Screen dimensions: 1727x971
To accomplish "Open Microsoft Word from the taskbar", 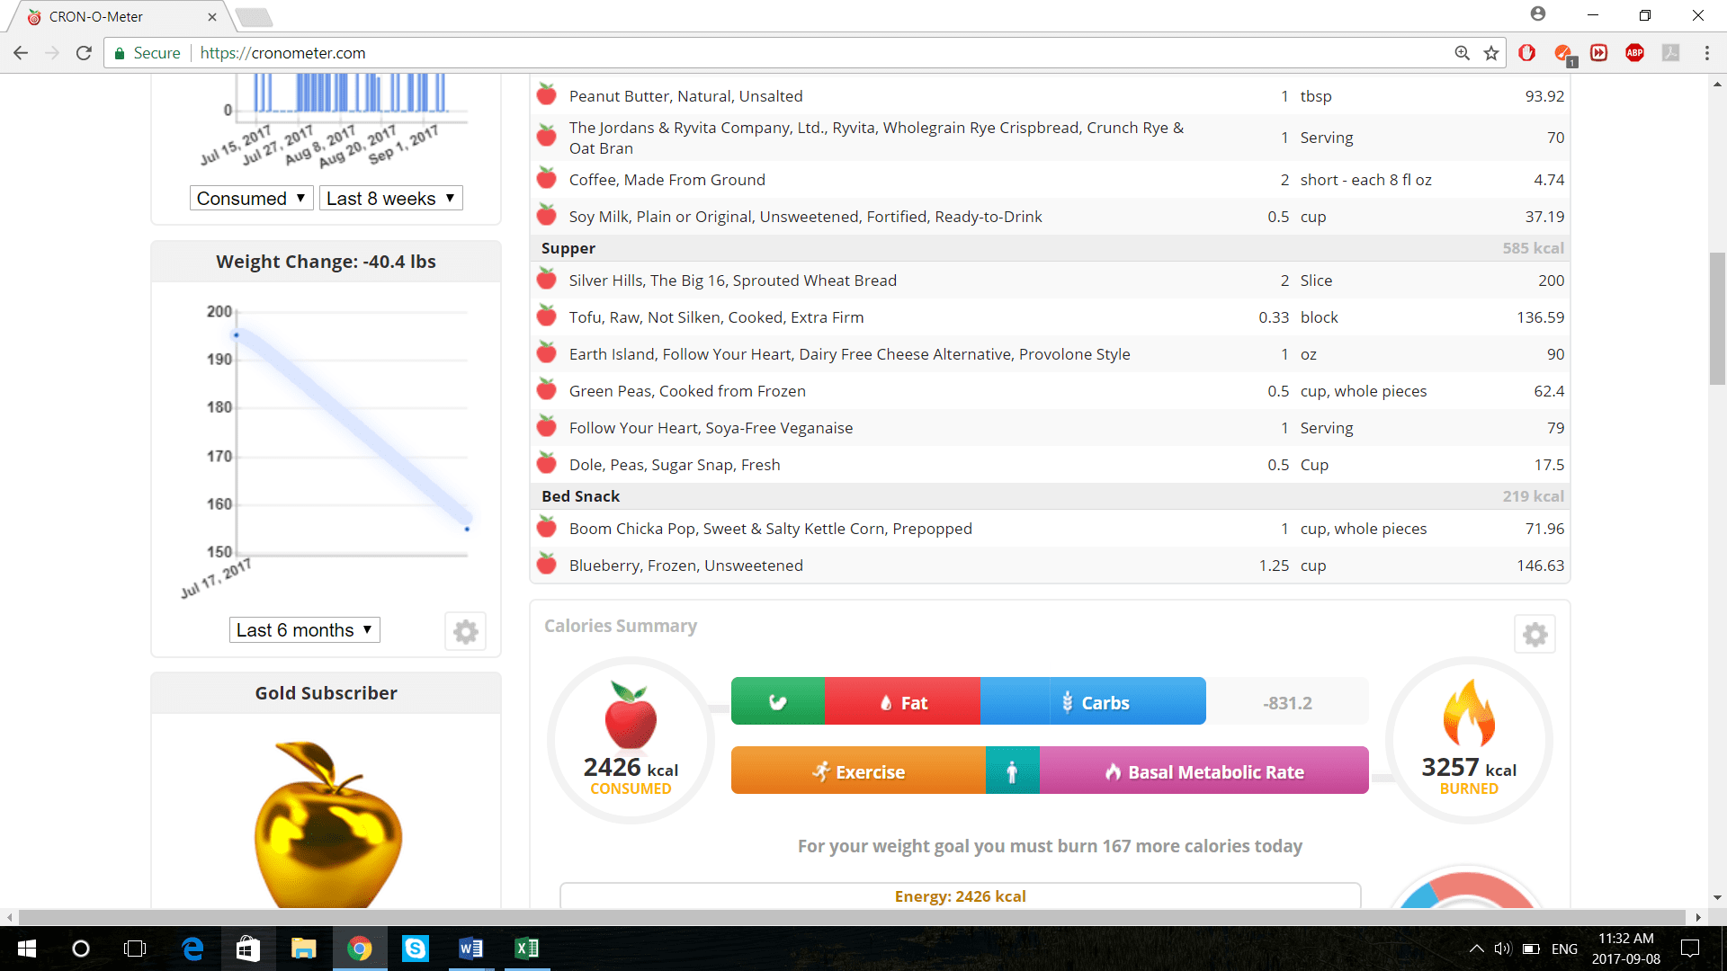I will click(x=470, y=949).
